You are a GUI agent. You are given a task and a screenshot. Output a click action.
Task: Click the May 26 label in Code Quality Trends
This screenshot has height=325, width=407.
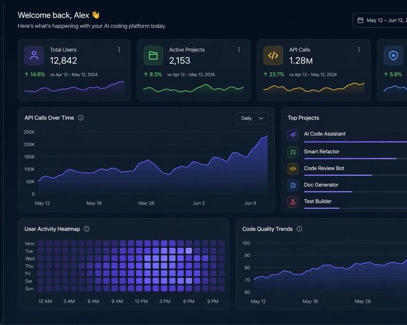coord(363,302)
